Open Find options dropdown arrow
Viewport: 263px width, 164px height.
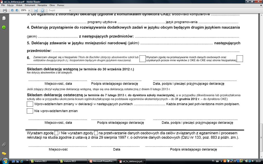[x=70, y=10]
